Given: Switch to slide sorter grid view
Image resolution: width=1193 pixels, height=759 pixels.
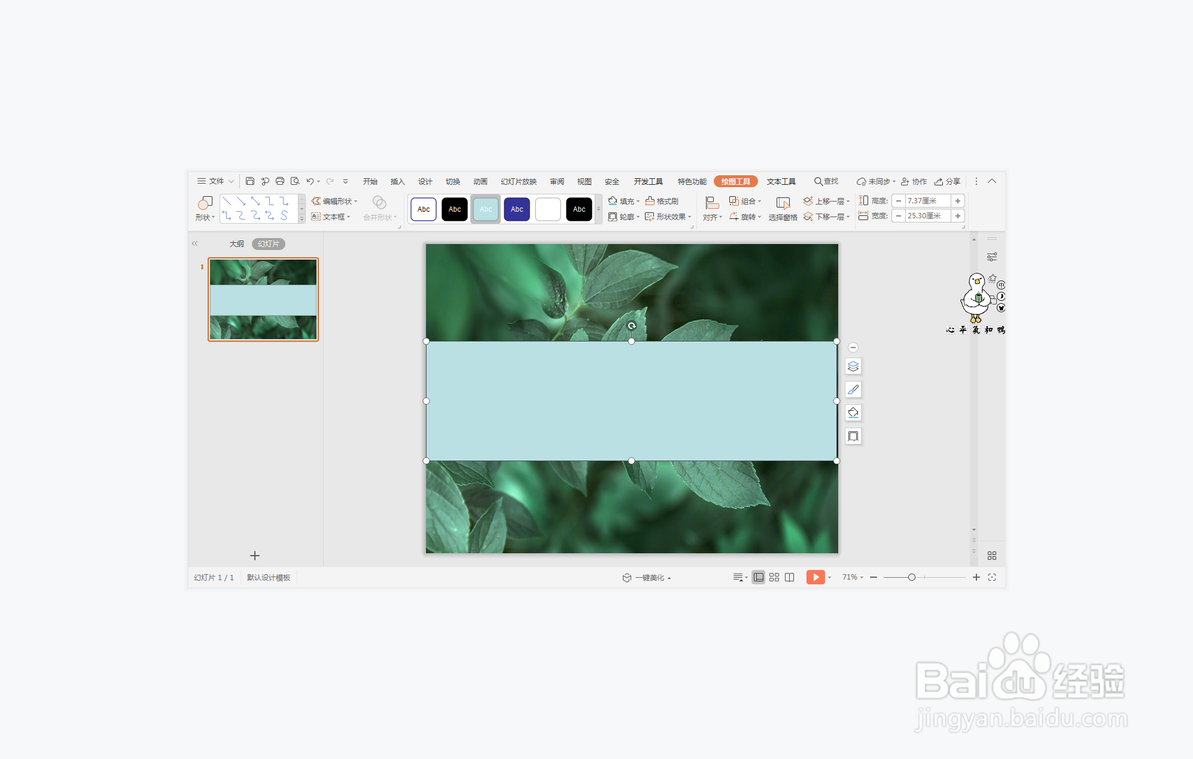Looking at the screenshot, I should coord(774,577).
